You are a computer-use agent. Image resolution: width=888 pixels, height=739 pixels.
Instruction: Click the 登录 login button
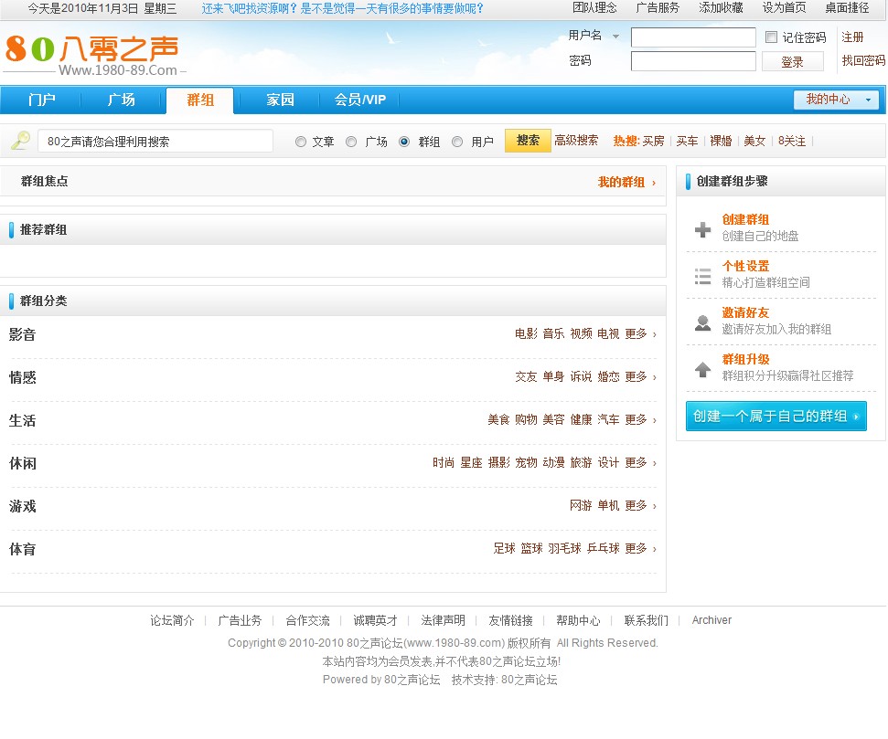[x=792, y=61]
